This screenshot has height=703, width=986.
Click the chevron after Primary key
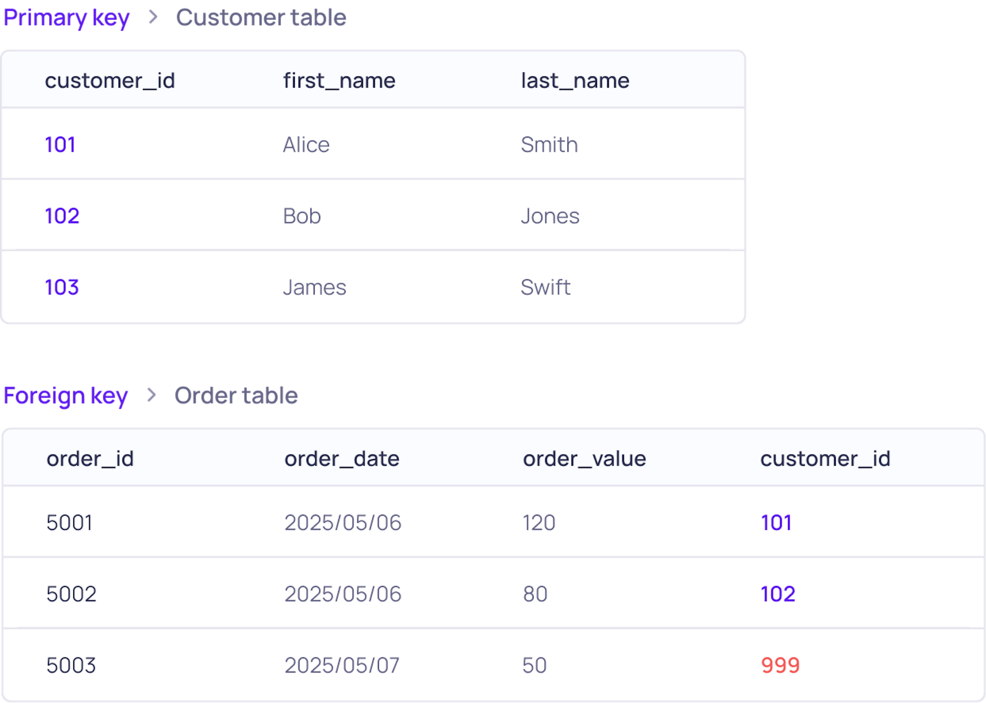point(153,17)
